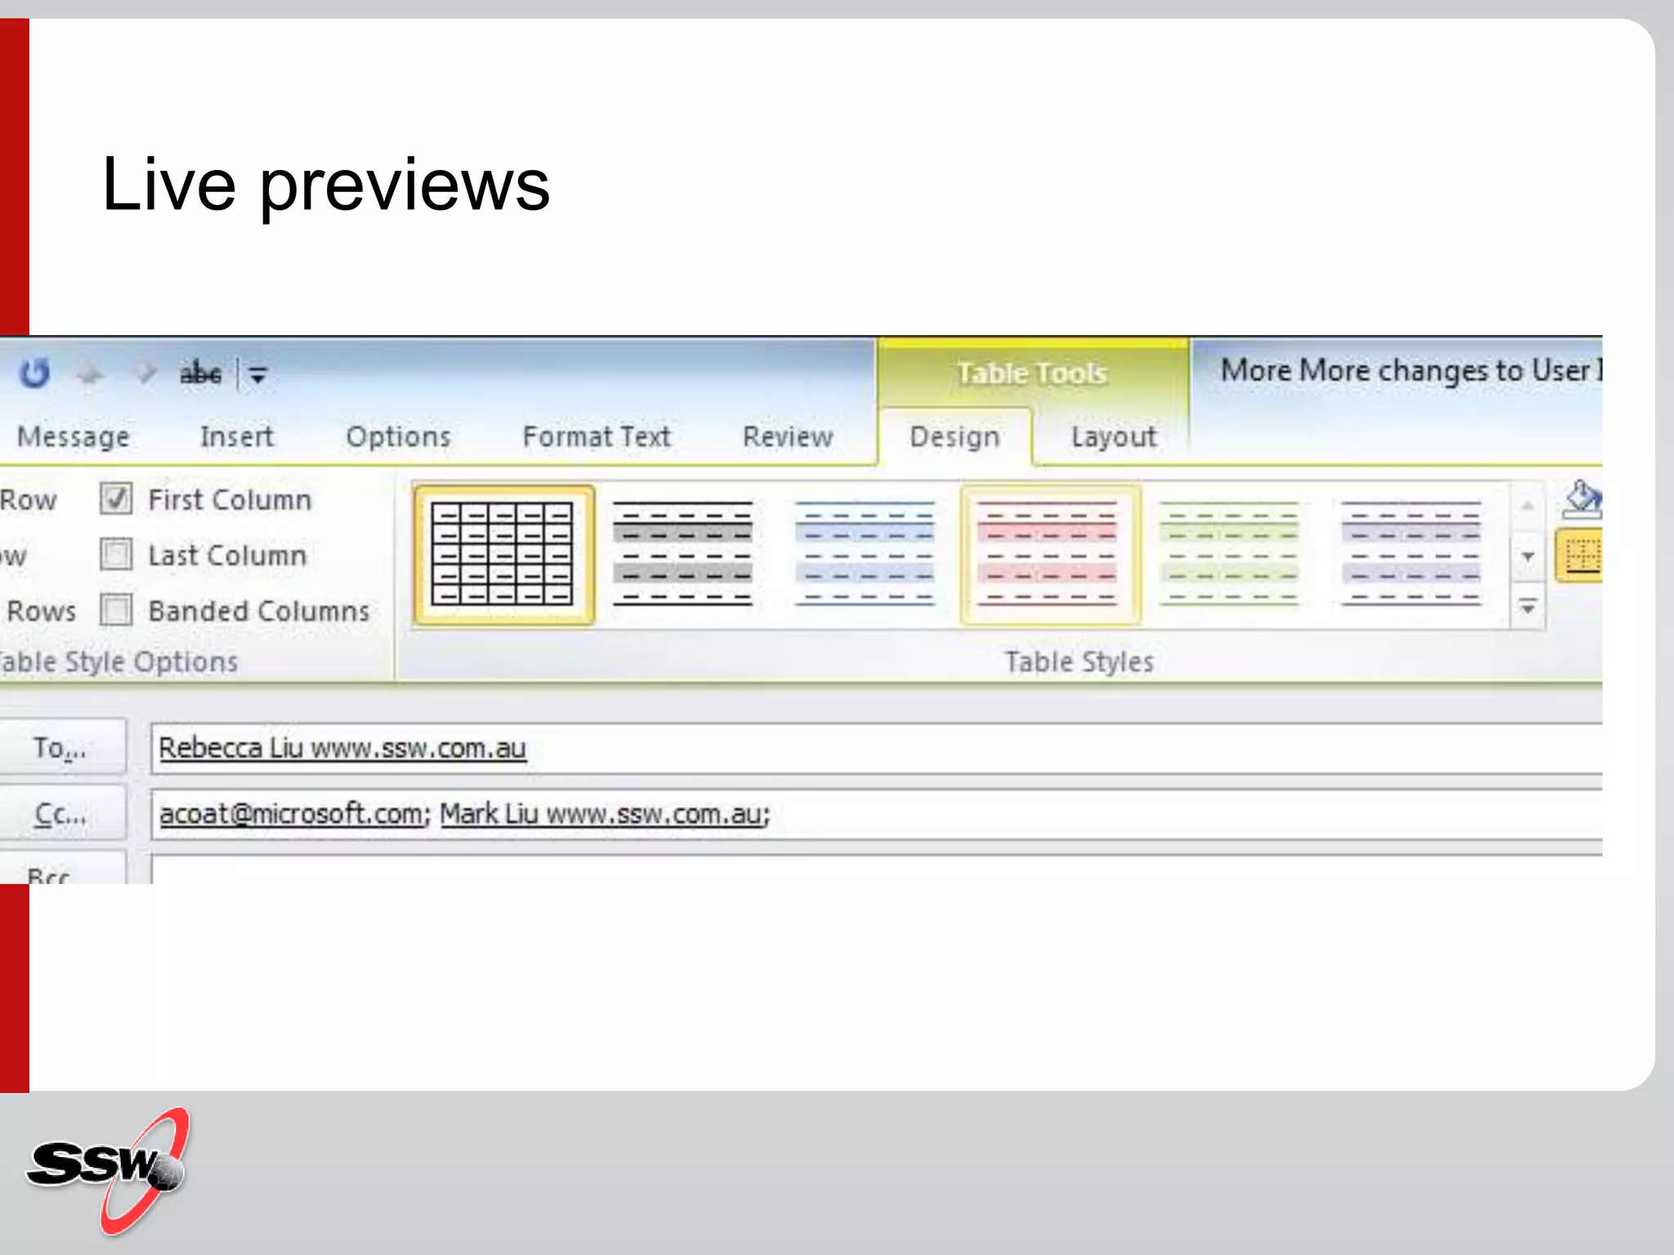1674x1255 pixels.
Task: Click the Table Tools contextual header
Action: pyautogui.click(x=1032, y=373)
